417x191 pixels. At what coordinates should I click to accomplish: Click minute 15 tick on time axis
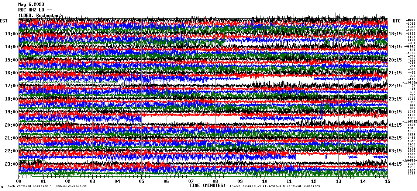(387, 181)
